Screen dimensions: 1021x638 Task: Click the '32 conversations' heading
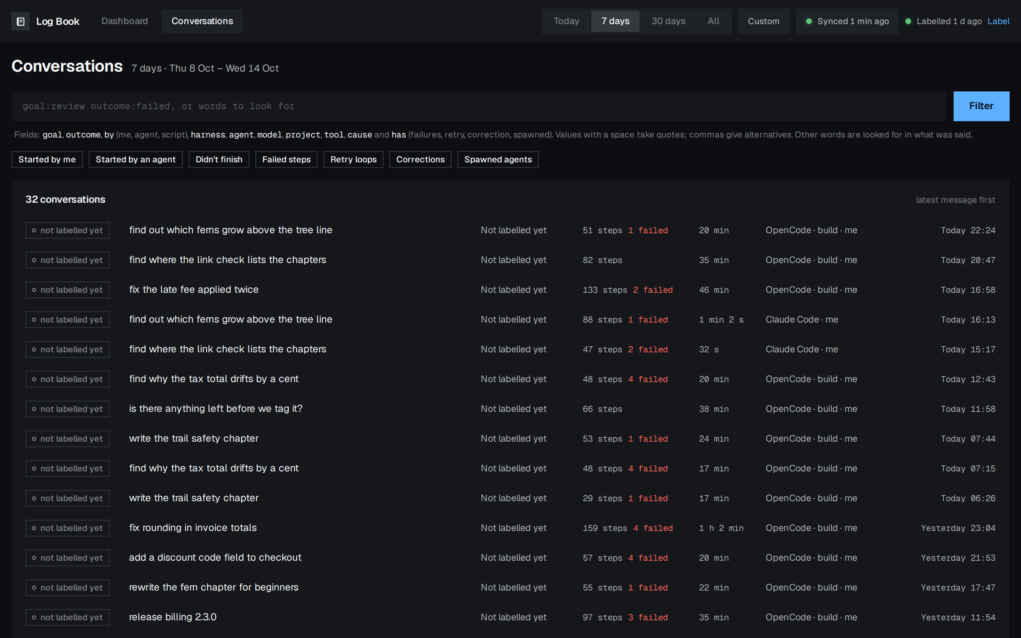(x=65, y=200)
